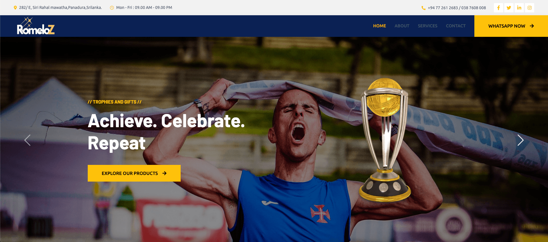548x242 pixels.
Task: Open the Instagram social icon
Action: pyautogui.click(x=530, y=8)
